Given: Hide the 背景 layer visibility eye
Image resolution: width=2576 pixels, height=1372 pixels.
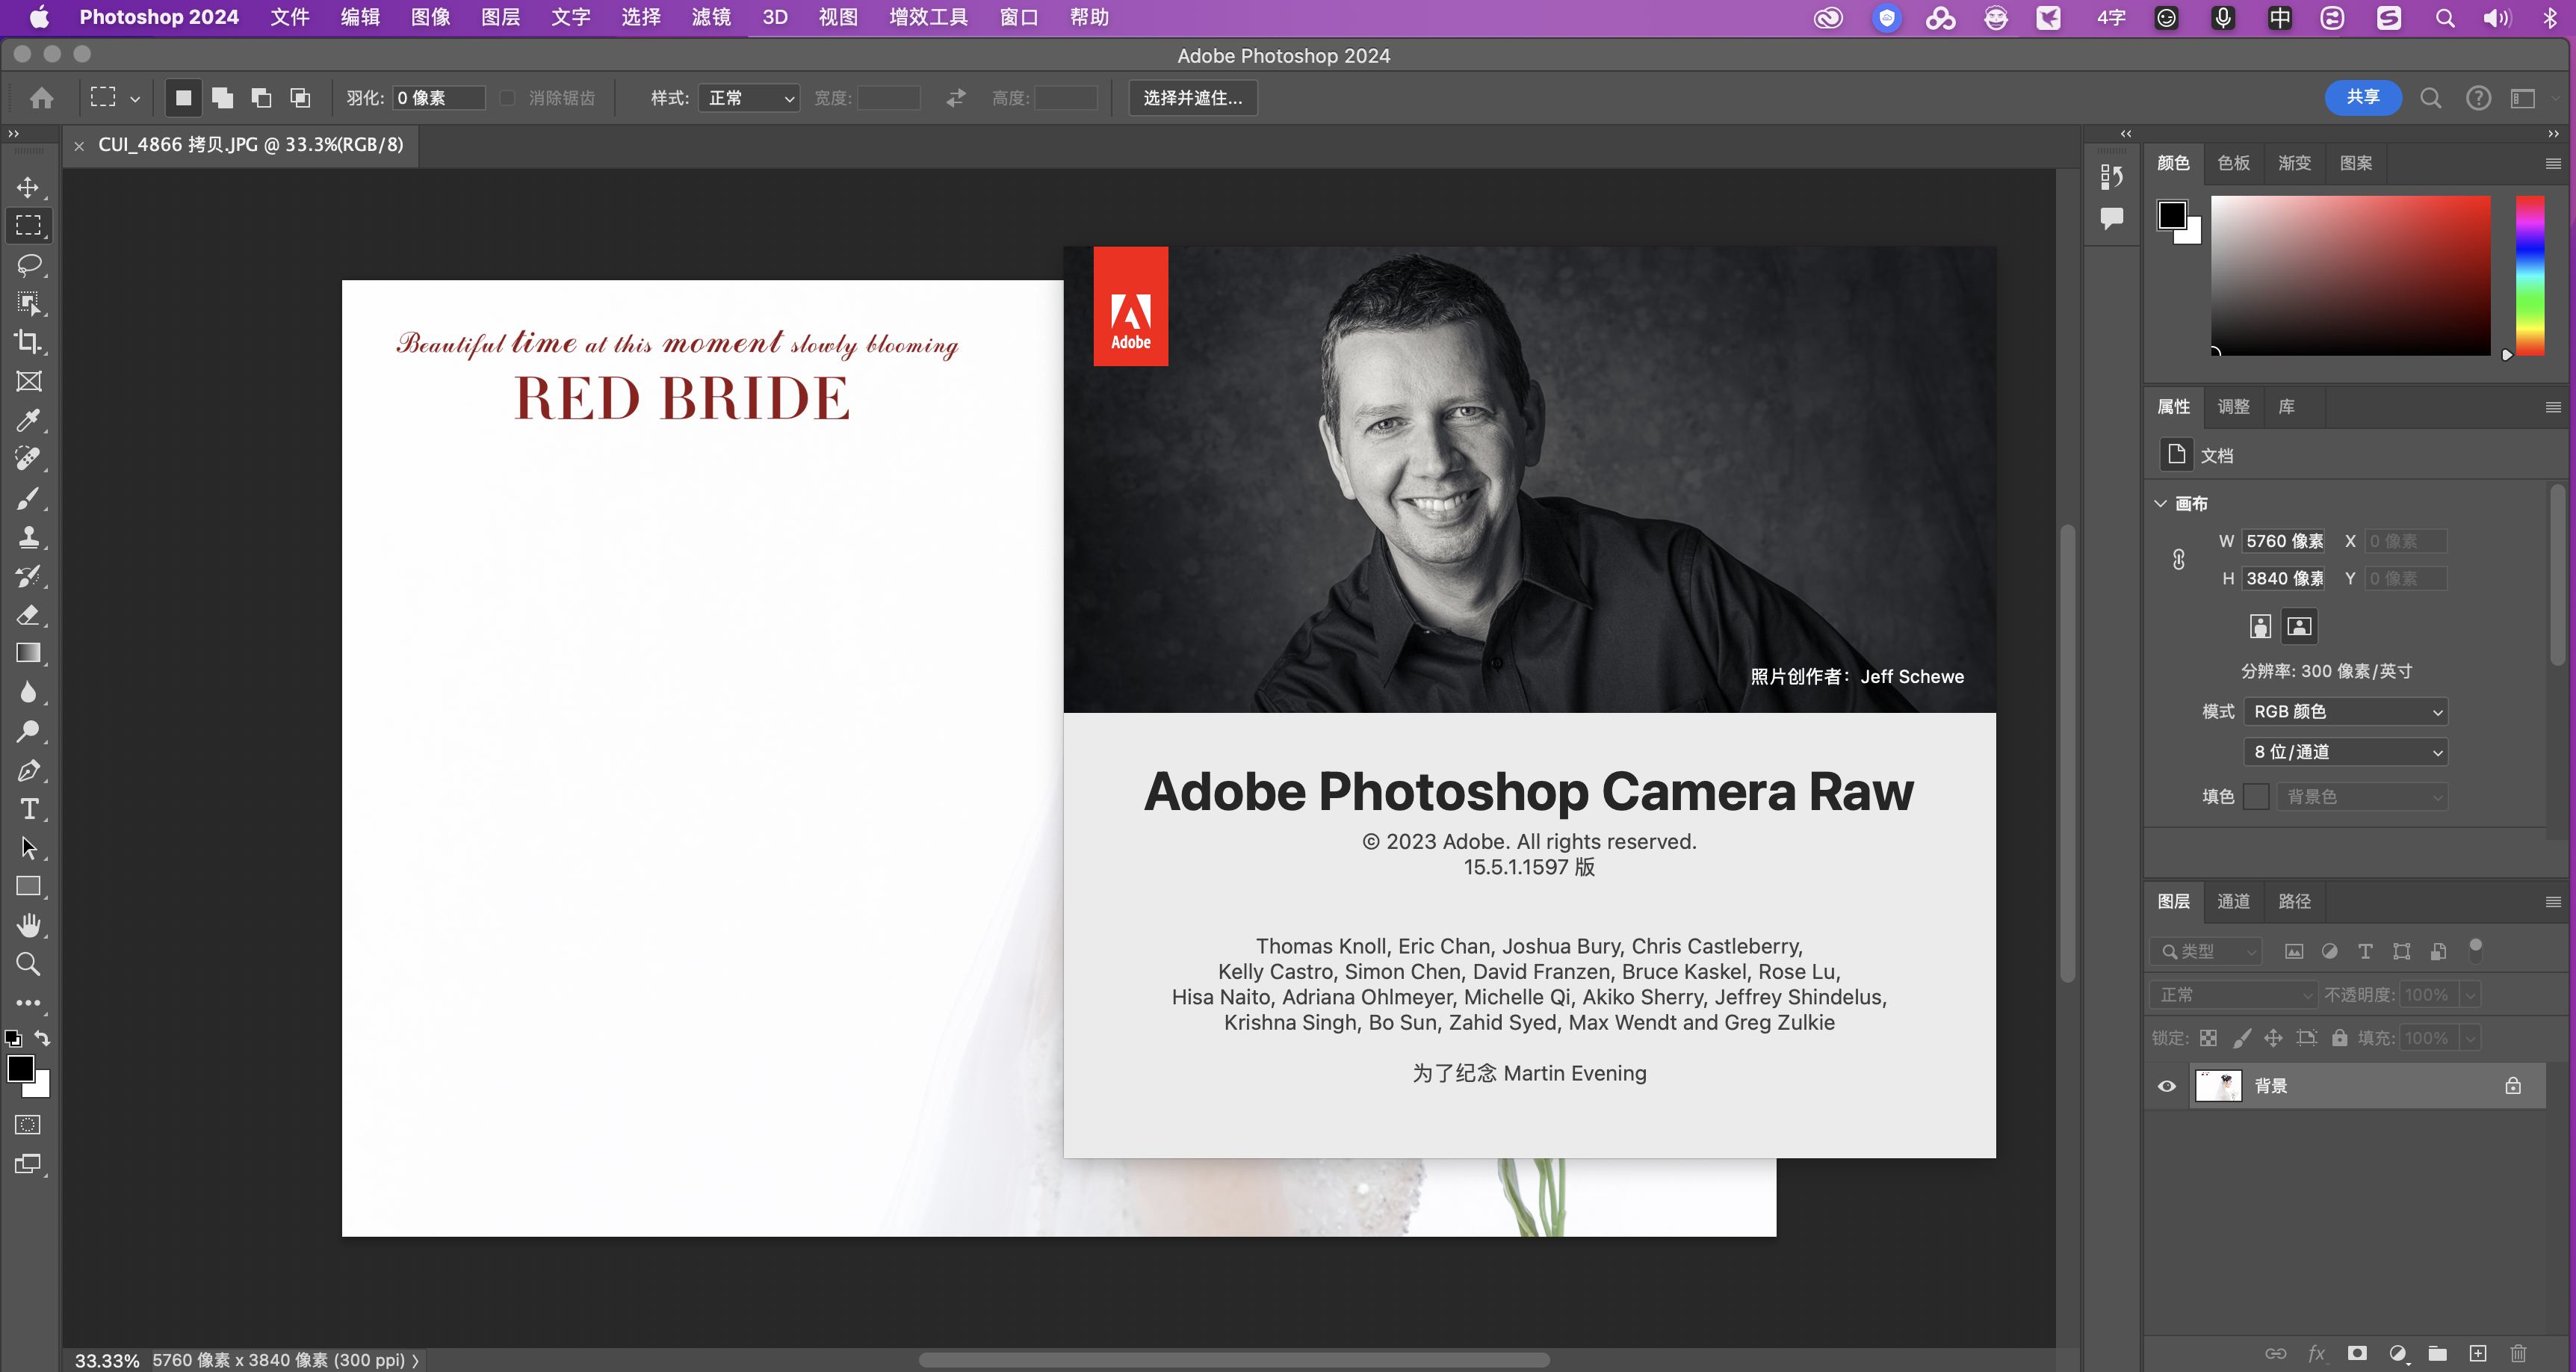Looking at the screenshot, I should tap(2166, 1086).
